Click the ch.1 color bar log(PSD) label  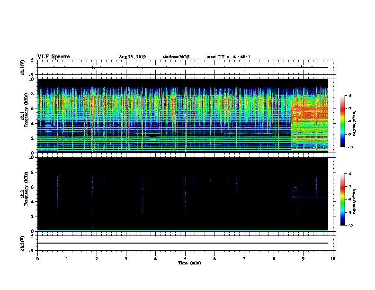pos(354,123)
